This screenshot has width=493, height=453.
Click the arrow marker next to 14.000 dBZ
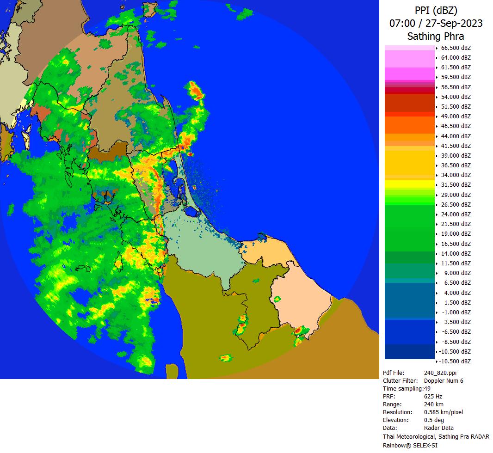point(437,254)
